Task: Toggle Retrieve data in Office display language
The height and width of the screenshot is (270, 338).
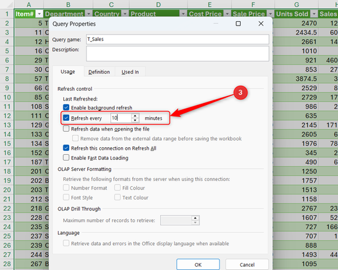Action: tap(66, 243)
